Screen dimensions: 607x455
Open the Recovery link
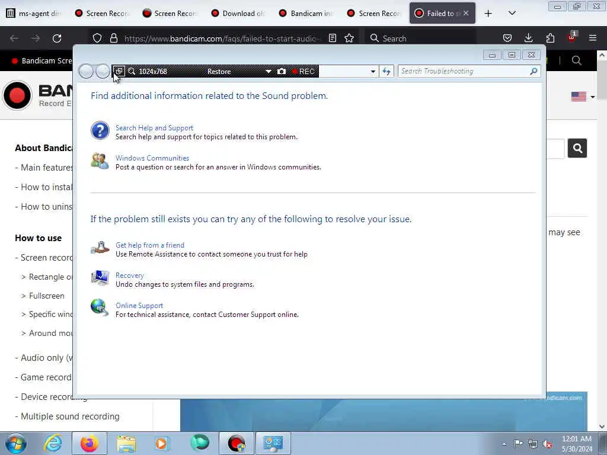pos(130,275)
